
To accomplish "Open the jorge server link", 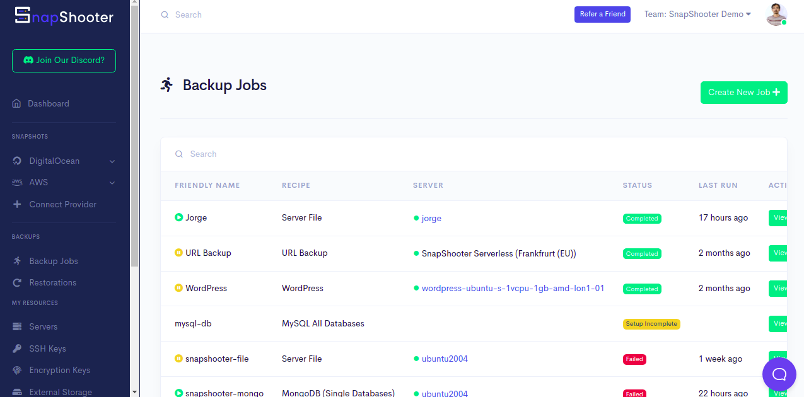I will (x=431, y=218).
